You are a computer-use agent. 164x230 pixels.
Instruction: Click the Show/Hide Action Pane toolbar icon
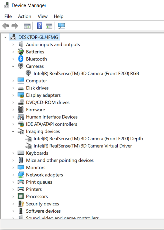tap(49, 26)
